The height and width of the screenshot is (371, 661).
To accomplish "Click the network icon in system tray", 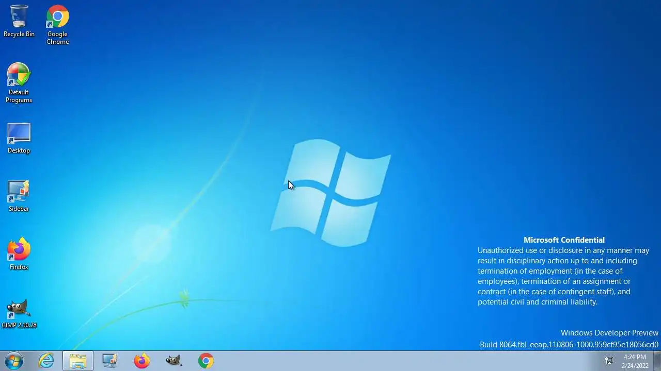I will [x=609, y=361].
